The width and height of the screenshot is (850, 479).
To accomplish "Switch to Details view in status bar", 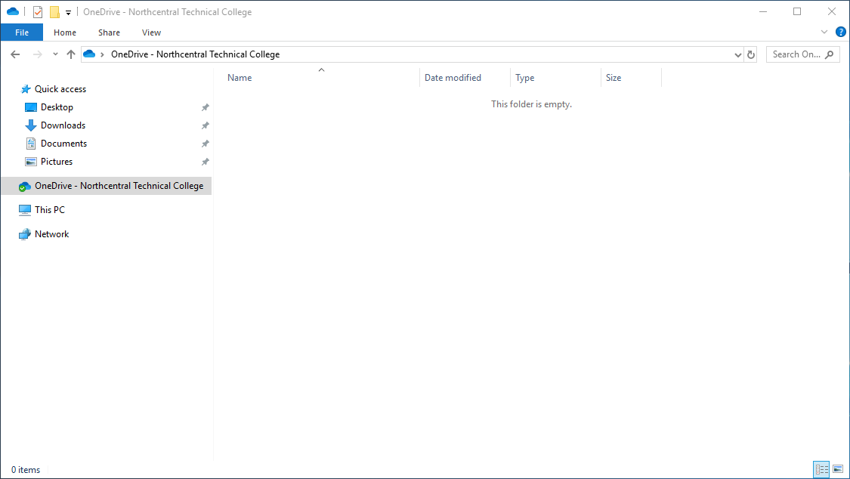I will tap(822, 469).
